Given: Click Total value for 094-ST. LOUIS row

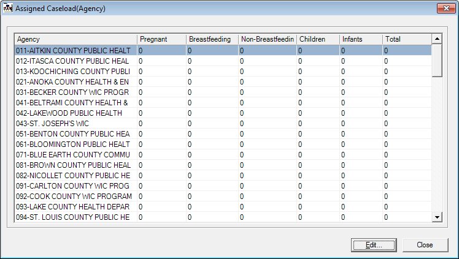Looking at the screenshot, I should pos(386,217).
